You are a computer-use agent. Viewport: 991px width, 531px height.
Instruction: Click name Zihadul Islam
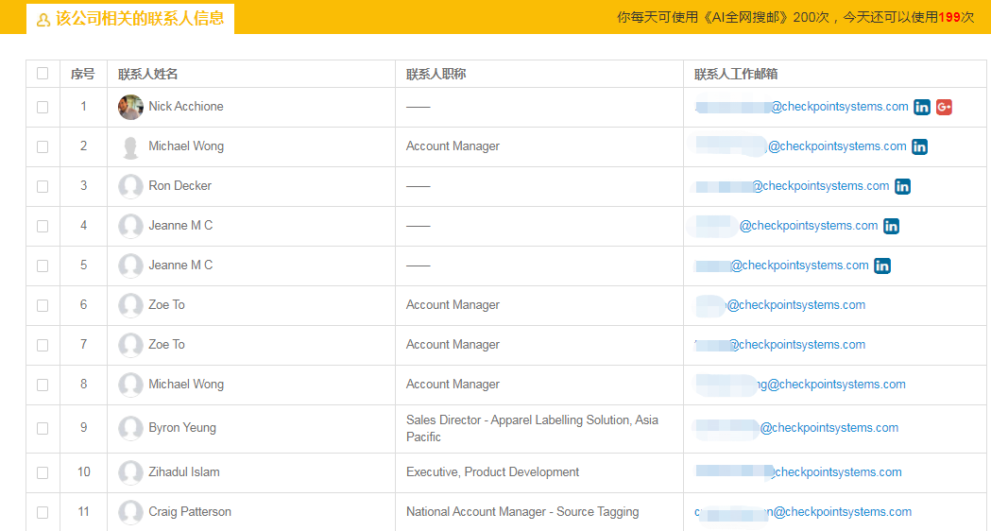184,472
